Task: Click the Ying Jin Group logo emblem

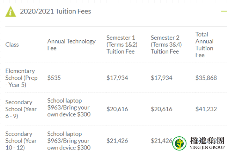Action: pos(179,143)
